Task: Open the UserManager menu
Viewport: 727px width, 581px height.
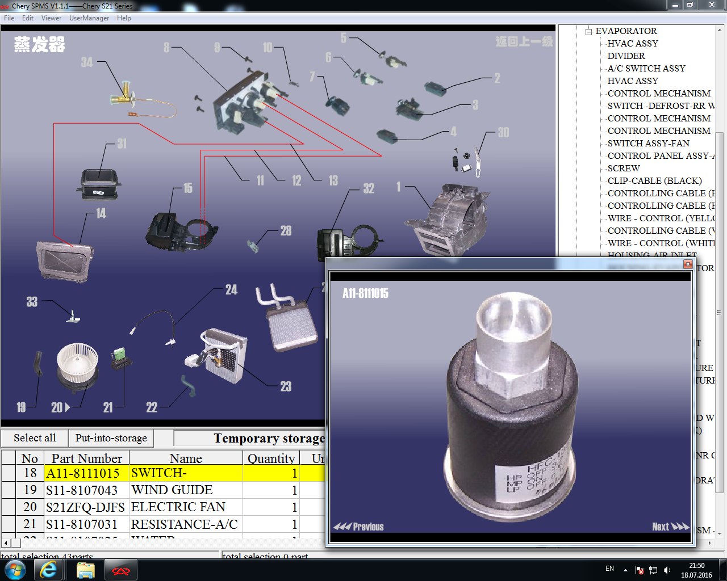Action: (89, 18)
